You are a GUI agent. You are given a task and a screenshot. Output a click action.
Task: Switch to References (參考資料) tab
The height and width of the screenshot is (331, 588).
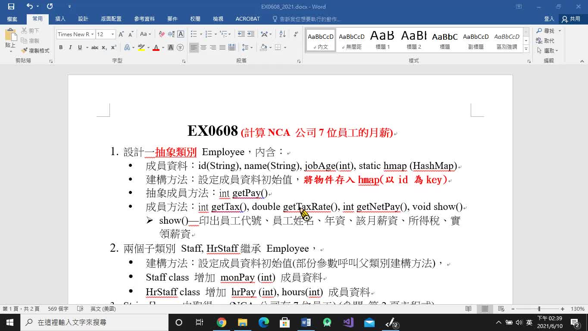[144, 19]
